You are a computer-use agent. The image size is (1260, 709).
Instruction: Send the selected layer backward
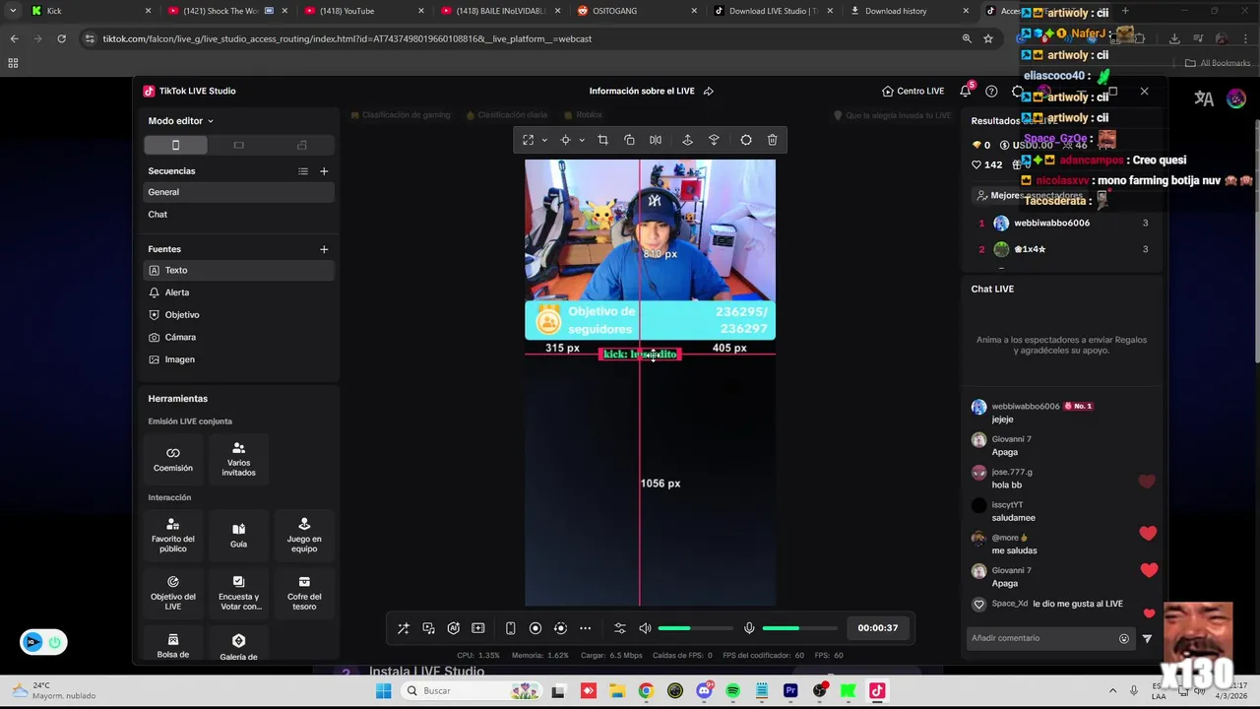pos(714,140)
